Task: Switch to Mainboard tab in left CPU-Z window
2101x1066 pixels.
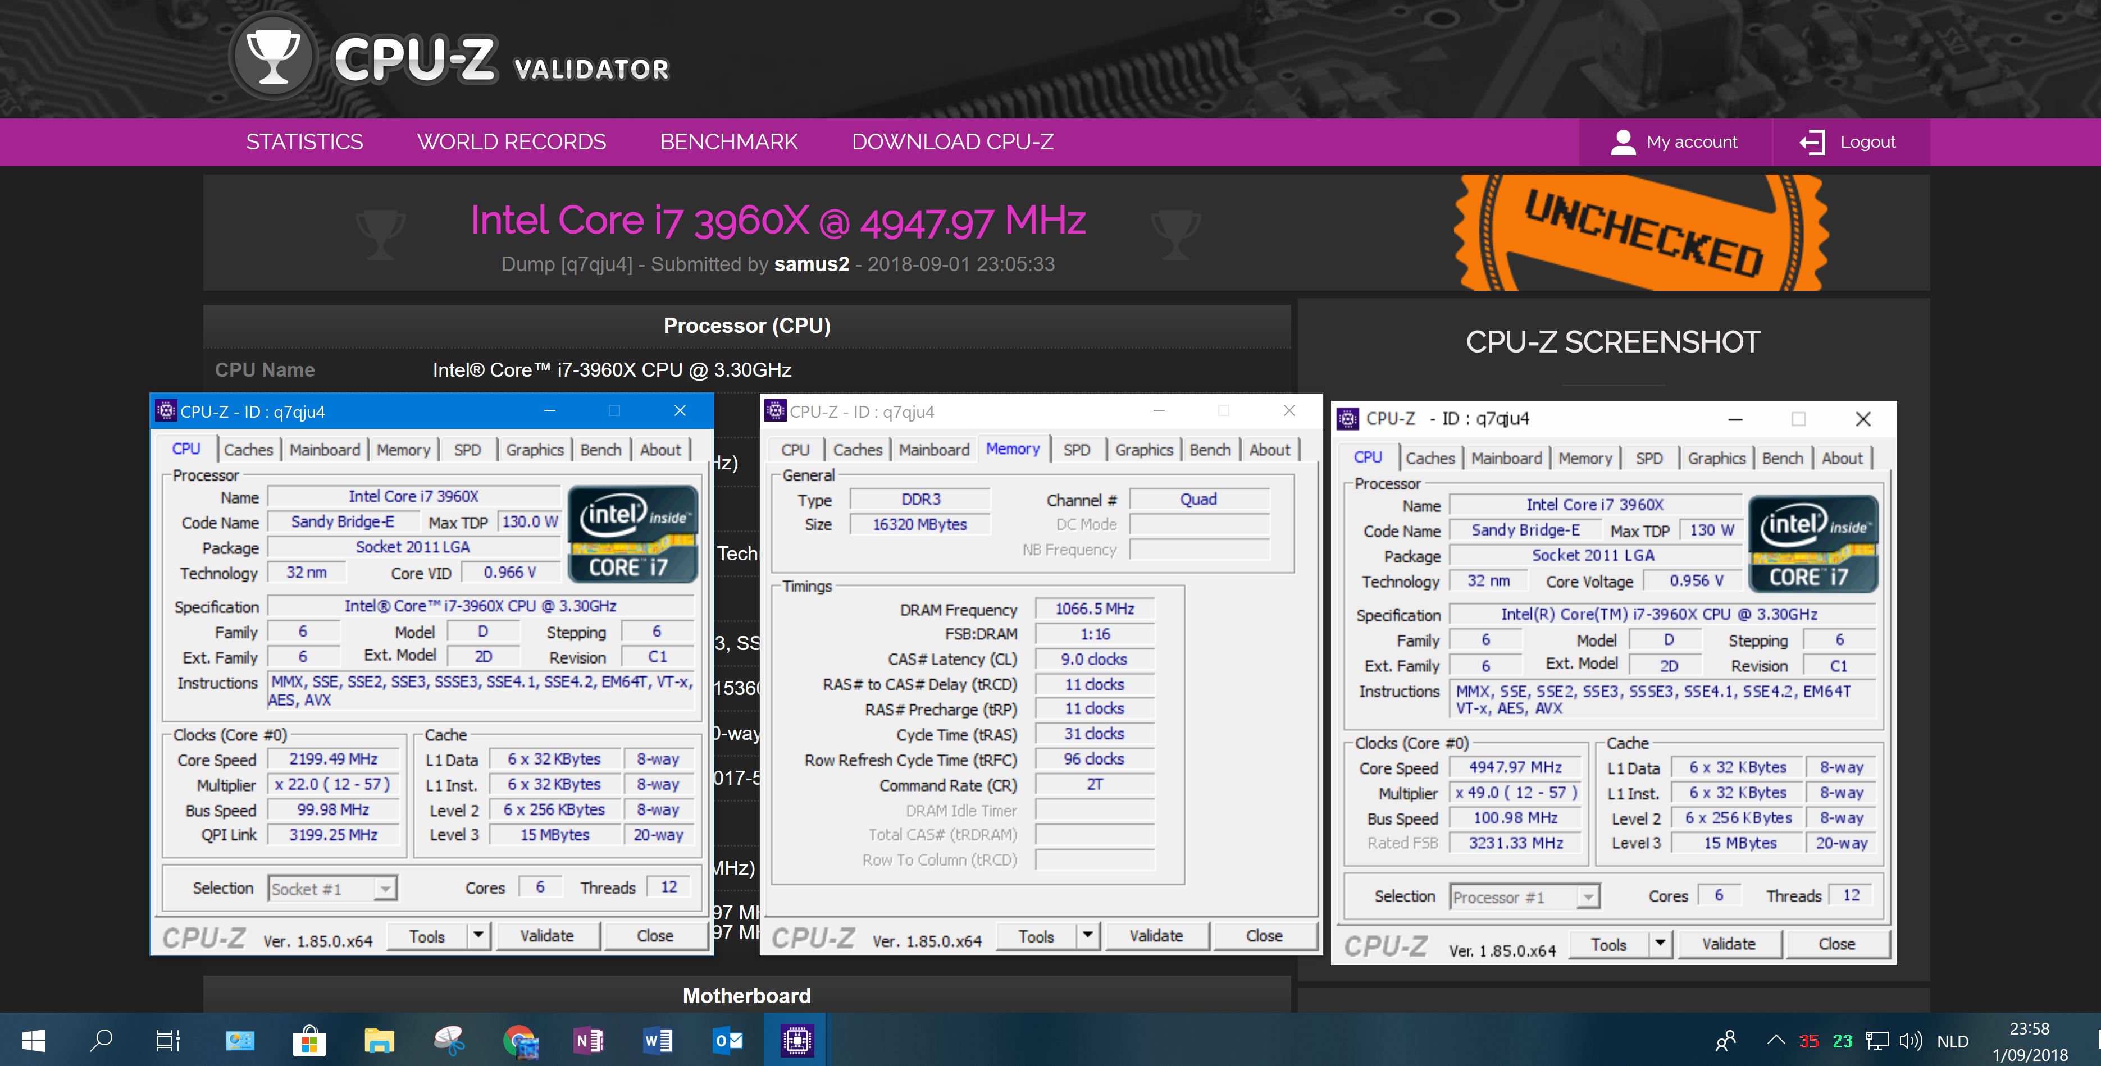Action: coord(325,450)
